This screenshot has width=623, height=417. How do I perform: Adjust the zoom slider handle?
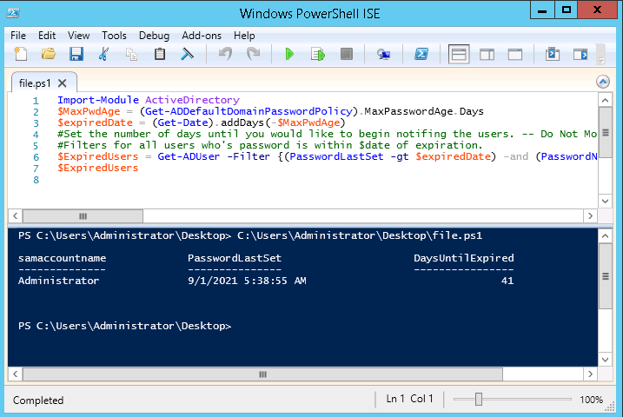coord(479,399)
